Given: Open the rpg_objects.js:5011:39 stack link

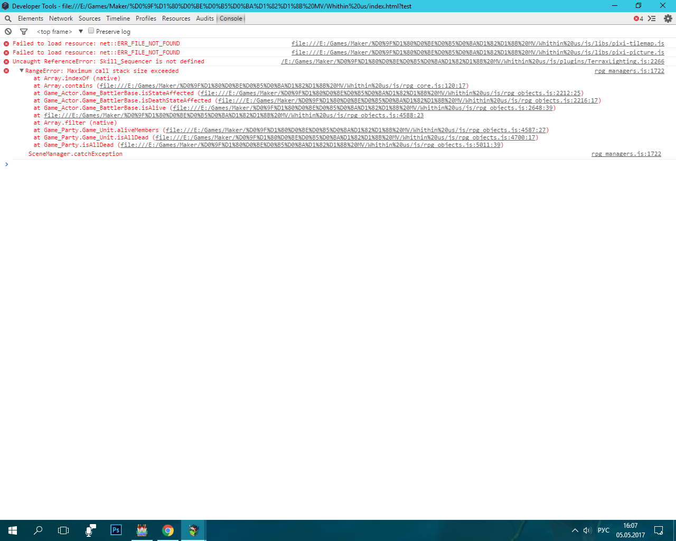Looking at the screenshot, I should coord(311,145).
